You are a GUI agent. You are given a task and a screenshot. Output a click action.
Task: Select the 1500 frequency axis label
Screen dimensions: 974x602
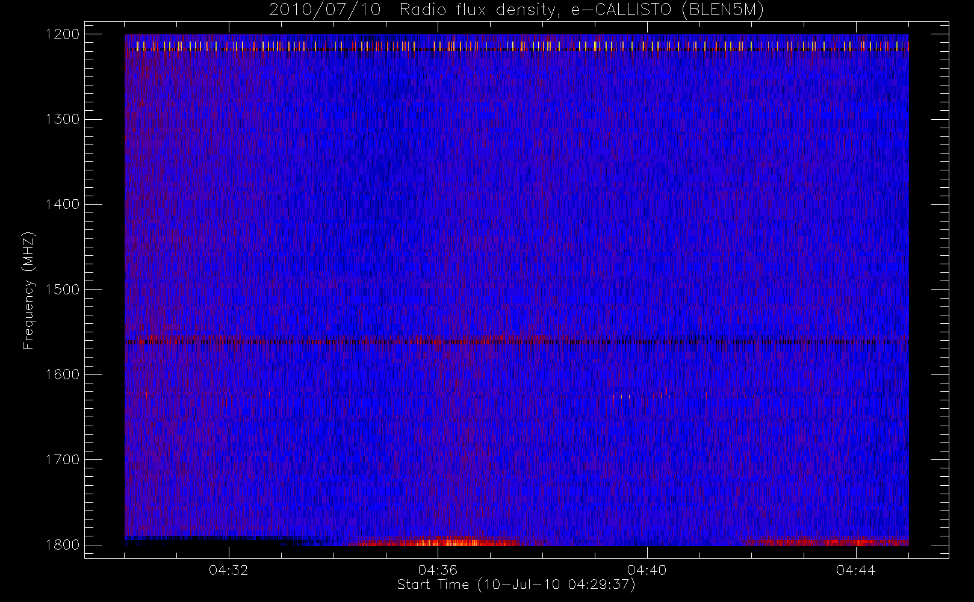(x=63, y=289)
